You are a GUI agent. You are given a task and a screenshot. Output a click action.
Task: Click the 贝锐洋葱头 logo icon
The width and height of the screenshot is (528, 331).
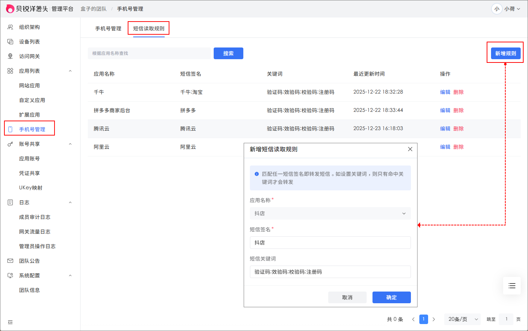[10, 9]
